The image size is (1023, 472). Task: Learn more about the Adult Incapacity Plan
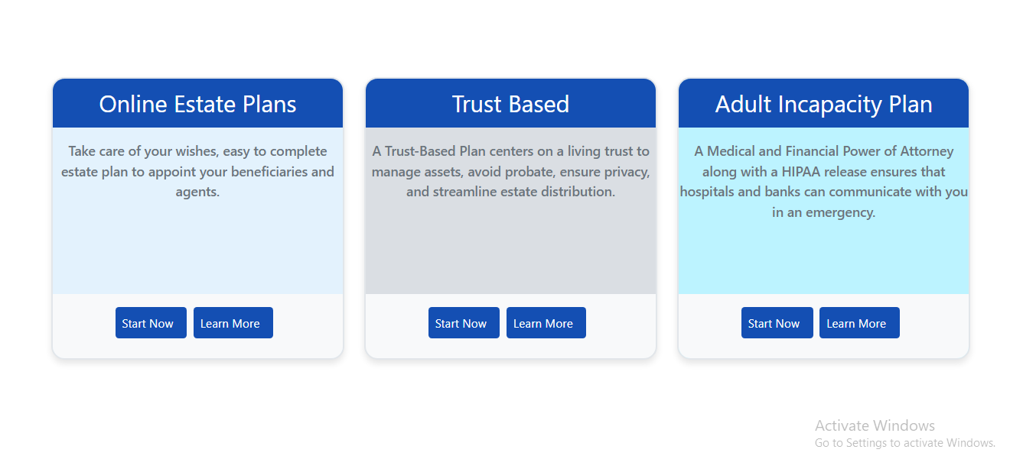858,323
